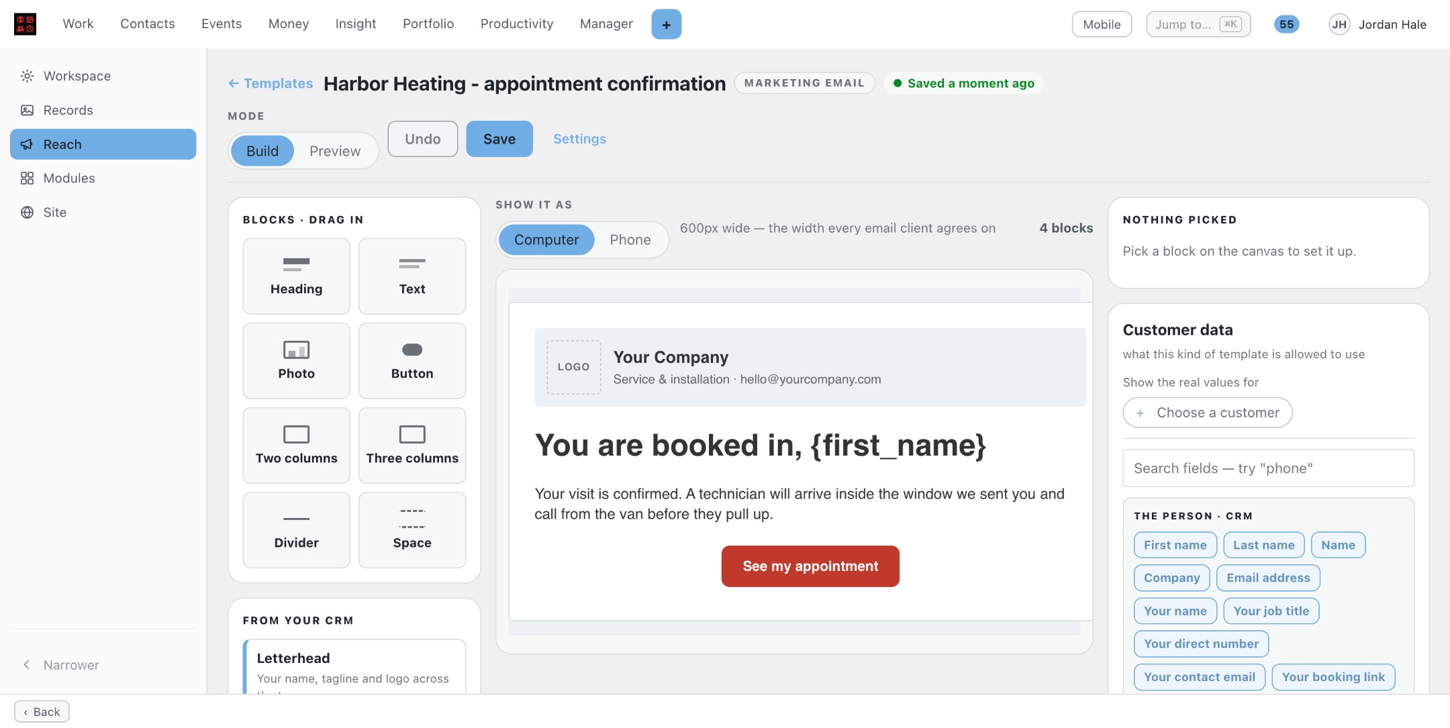Click the Back button at bottom
1450x728 pixels.
click(42, 712)
